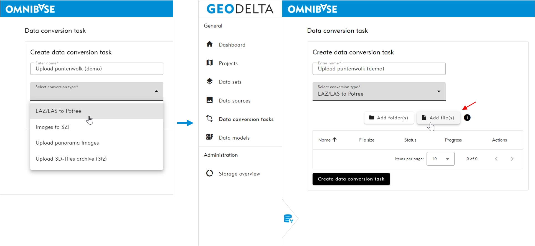Viewport: 535px width, 246px height.
Task: Click the Projects map icon
Action: point(210,63)
